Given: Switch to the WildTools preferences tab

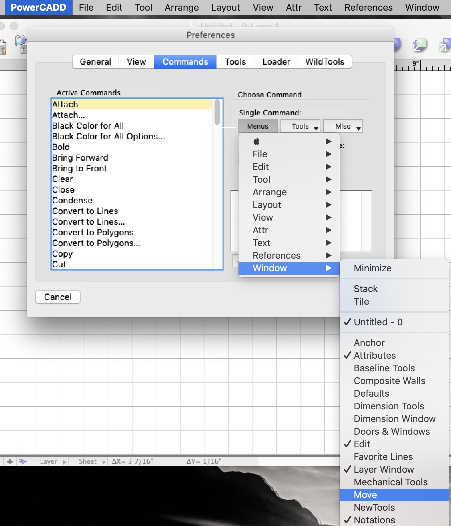Looking at the screenshot, I should pyautogui.click(x=325, y=62).
